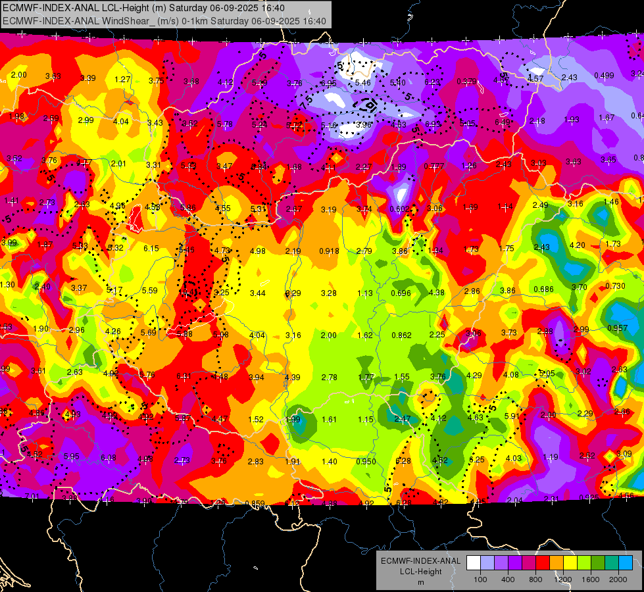Click the legend value 800
Viewport: 644px width, 592px height.
535,580
